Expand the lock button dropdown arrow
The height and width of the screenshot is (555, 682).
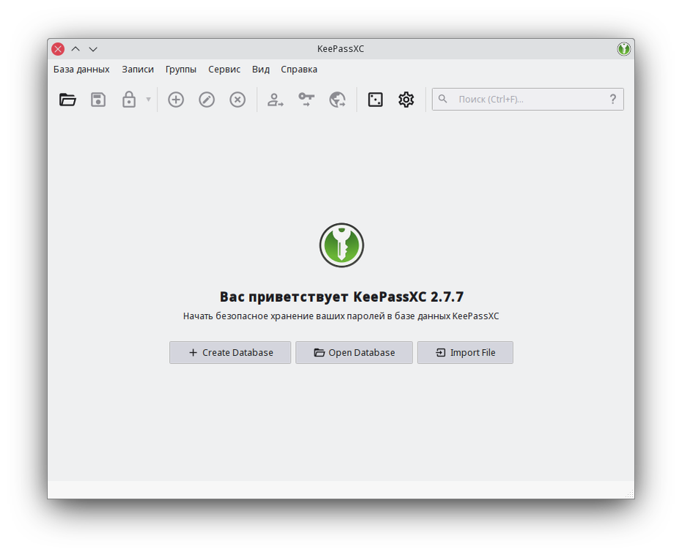coord(148,100)
